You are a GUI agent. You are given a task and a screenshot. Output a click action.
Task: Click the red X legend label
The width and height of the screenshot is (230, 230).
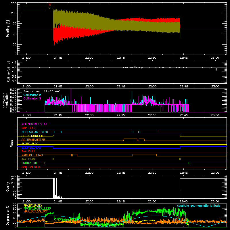pos(50,5)
